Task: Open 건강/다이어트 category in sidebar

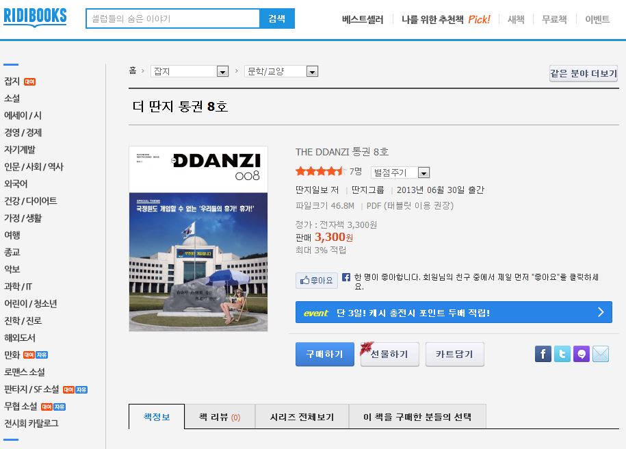Action: (x=30, y=201)
